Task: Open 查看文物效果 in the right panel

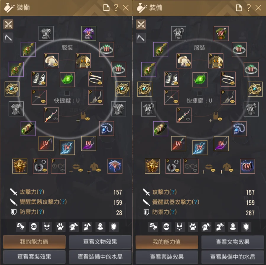Action: (x=233, y=242)
